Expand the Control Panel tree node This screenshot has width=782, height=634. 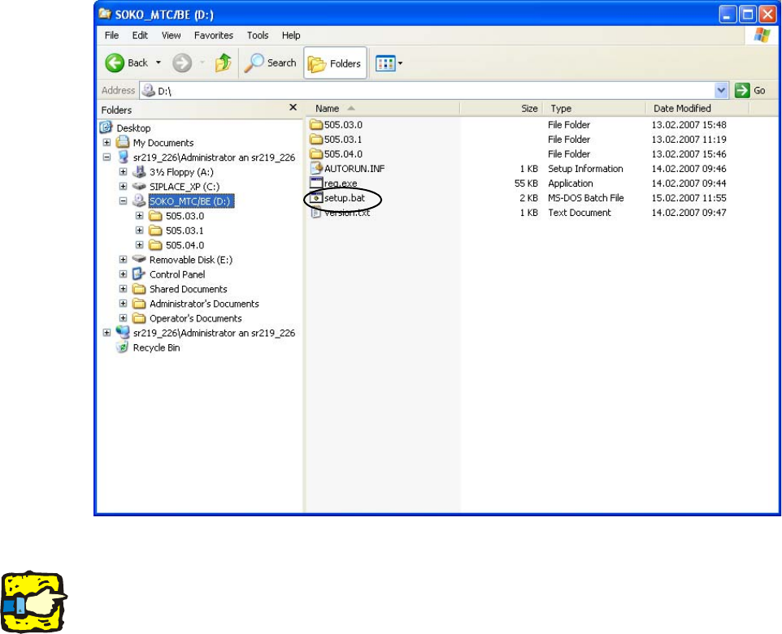click(x=124, y=274)
